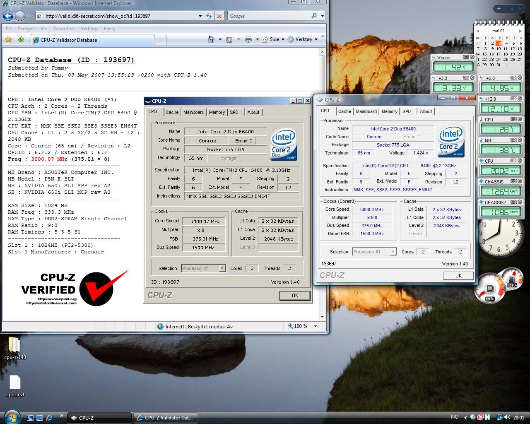Open settings of +12.0 gadget
Viewport: 530px width, 424px height.
click(x=513, y=99)
